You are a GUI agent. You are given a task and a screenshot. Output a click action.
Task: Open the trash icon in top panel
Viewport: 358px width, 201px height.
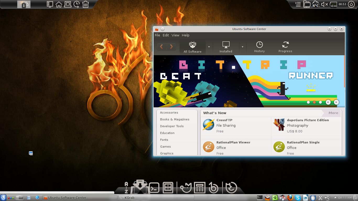[85, 4]
